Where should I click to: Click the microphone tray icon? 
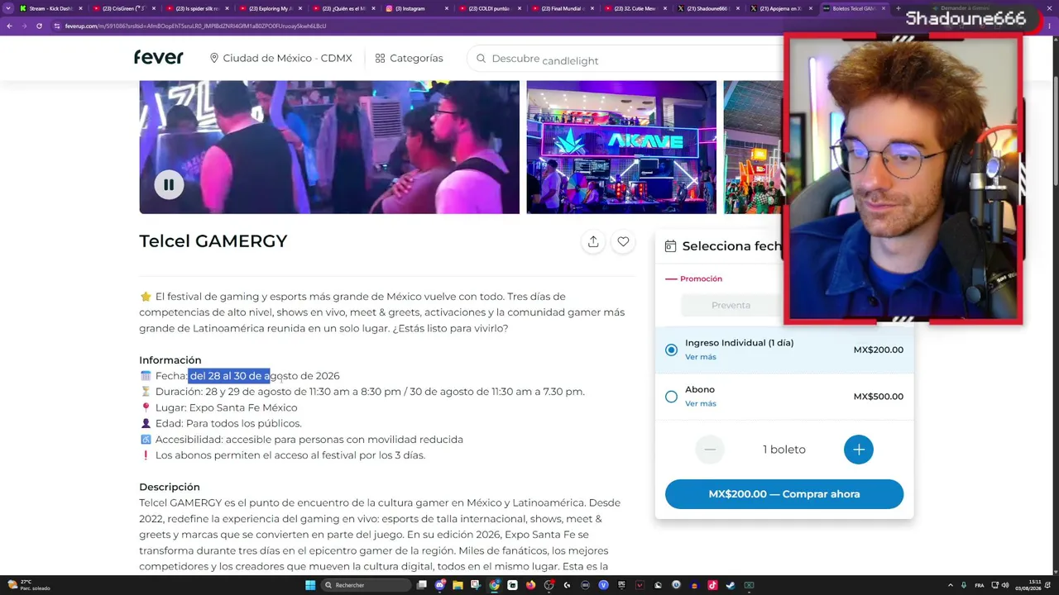(963, 585)
